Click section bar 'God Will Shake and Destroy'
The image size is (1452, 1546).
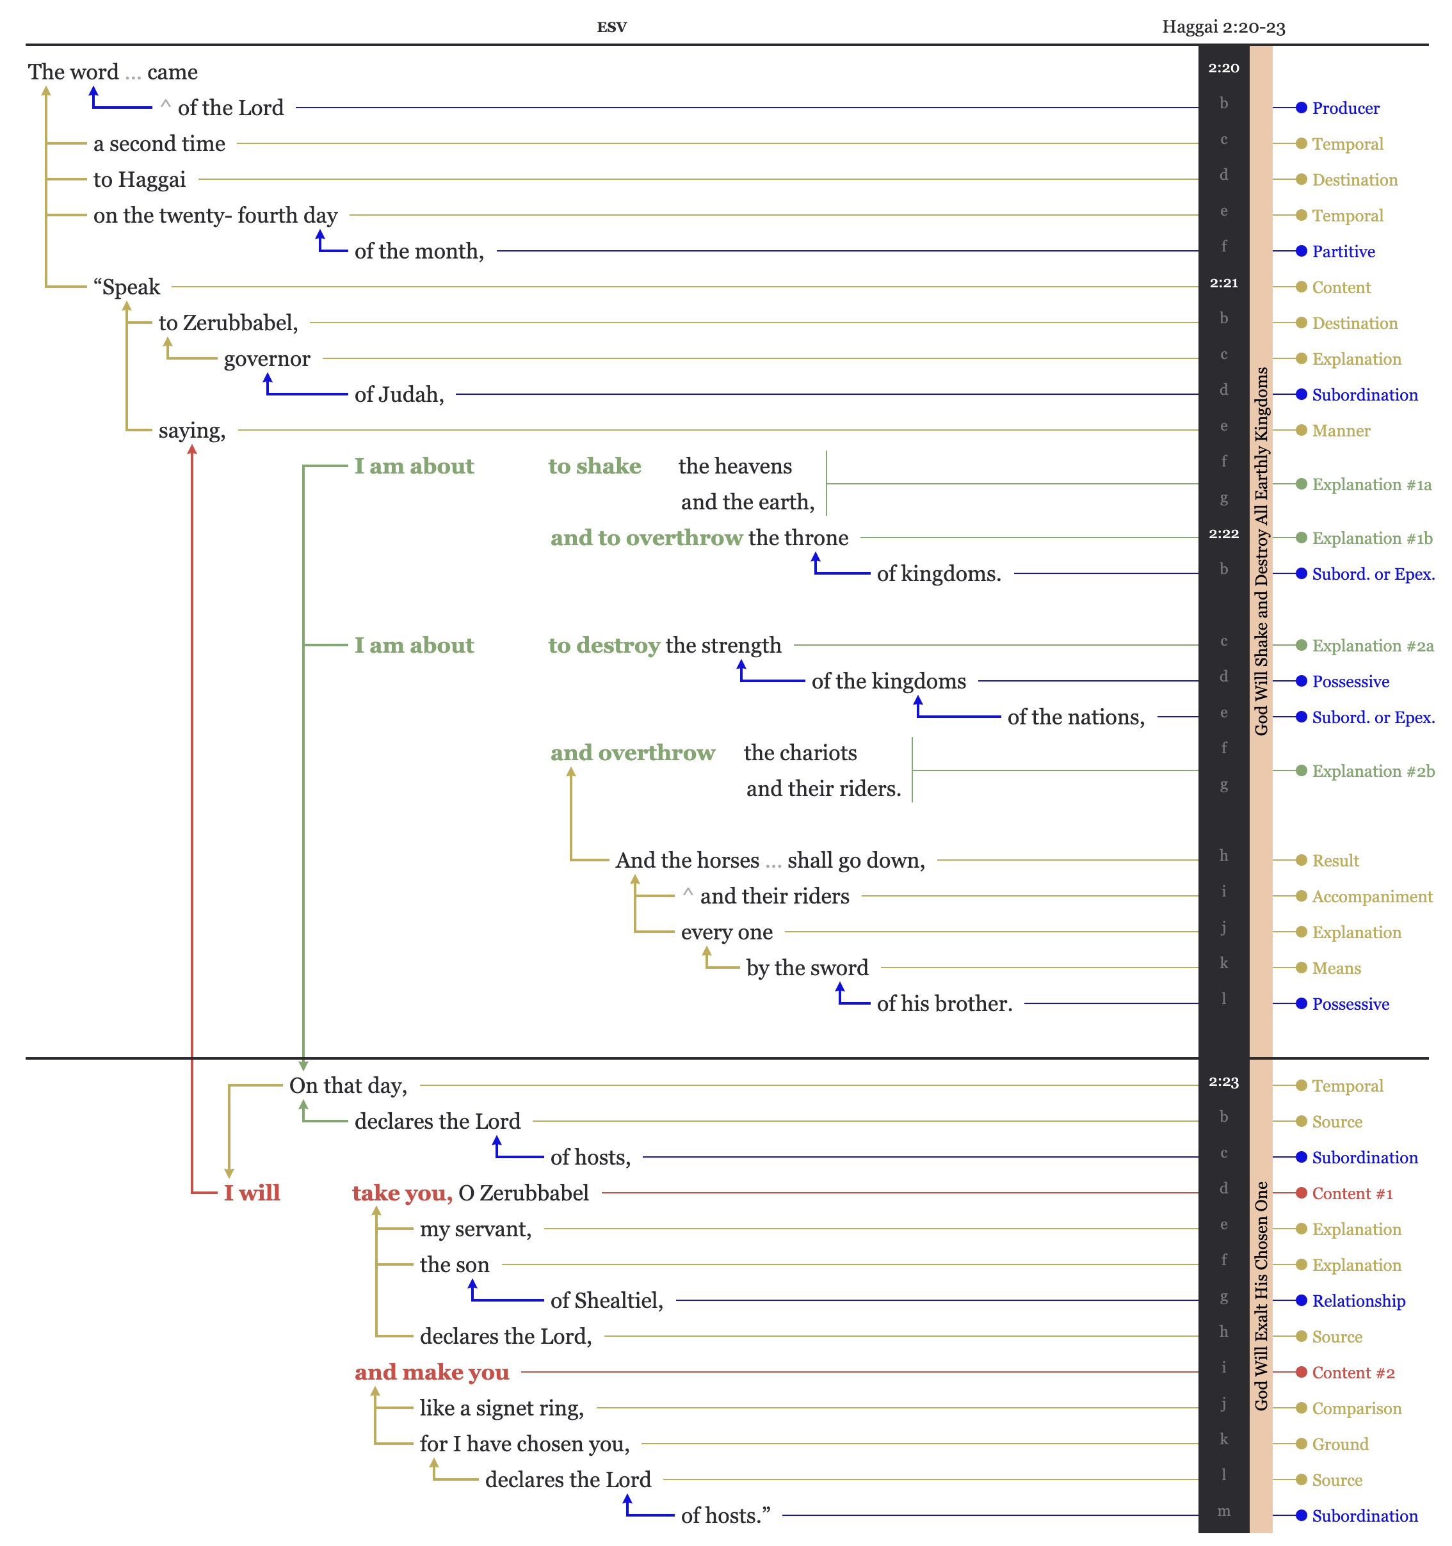1261,550
